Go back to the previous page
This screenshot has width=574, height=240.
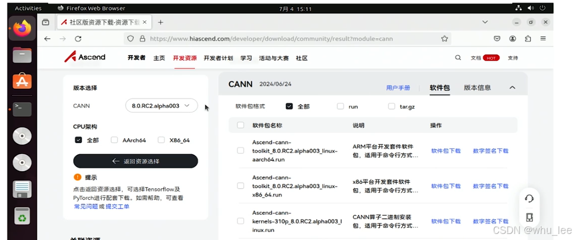click(x=47, y=39)
